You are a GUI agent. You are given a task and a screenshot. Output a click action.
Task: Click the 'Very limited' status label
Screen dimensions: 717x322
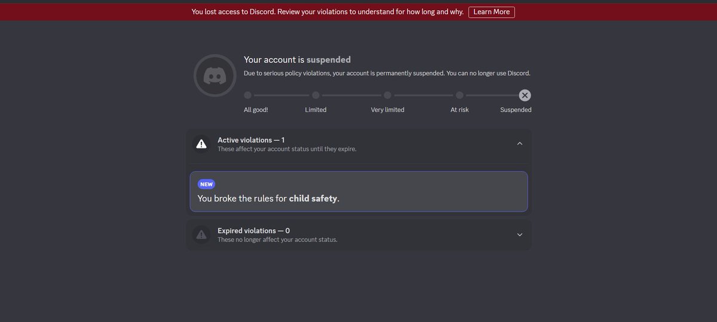[388, 110]
